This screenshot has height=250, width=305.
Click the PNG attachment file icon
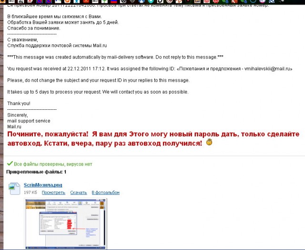(14, 188)
